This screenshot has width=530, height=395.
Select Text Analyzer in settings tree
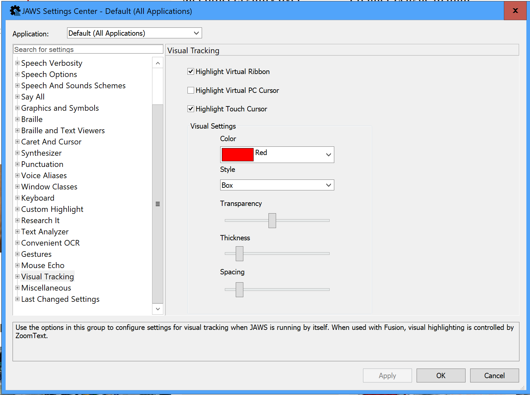[45, 232]
